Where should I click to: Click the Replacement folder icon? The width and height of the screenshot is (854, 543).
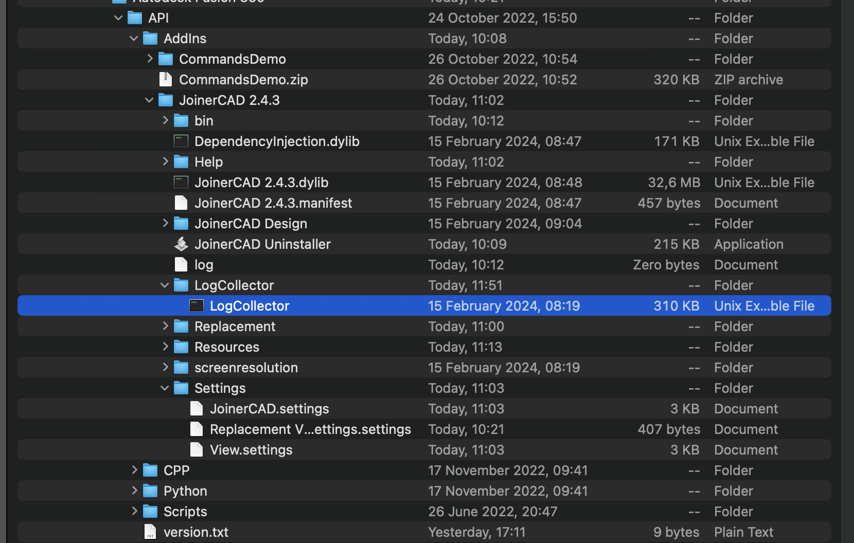[181, 327]
